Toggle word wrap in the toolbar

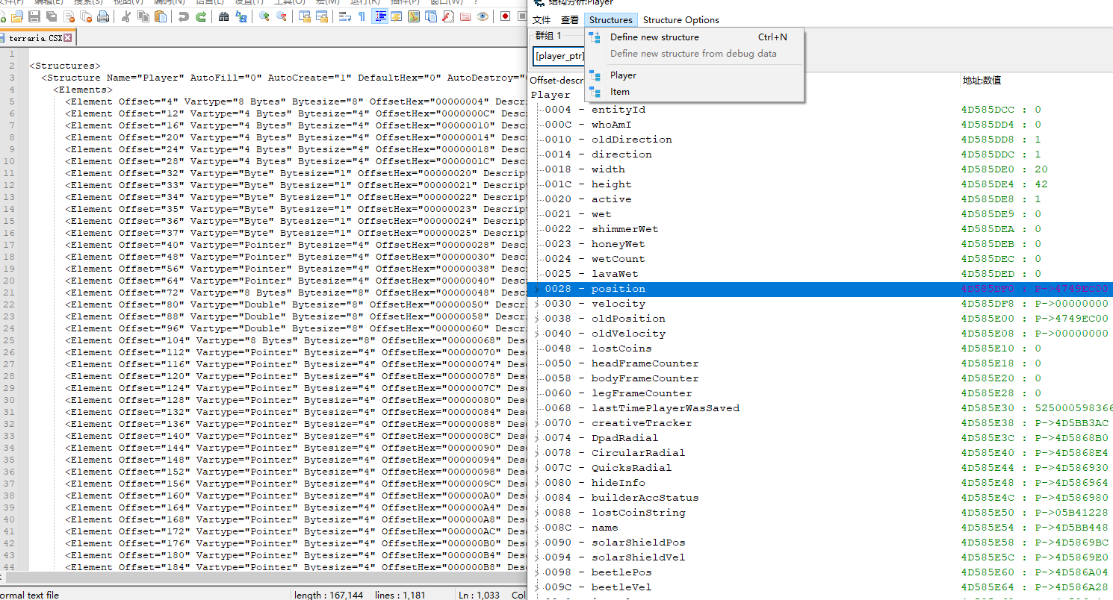[x=344, y=16]
